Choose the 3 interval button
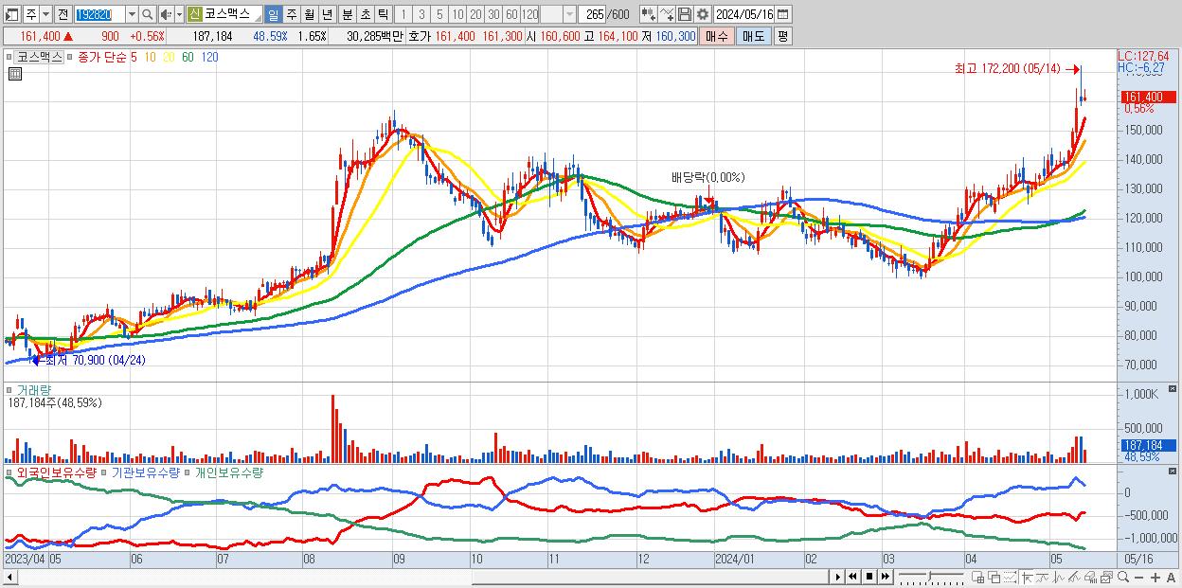Image resolution: width=1182 pixels, height=588 pixels. point(421,15)
